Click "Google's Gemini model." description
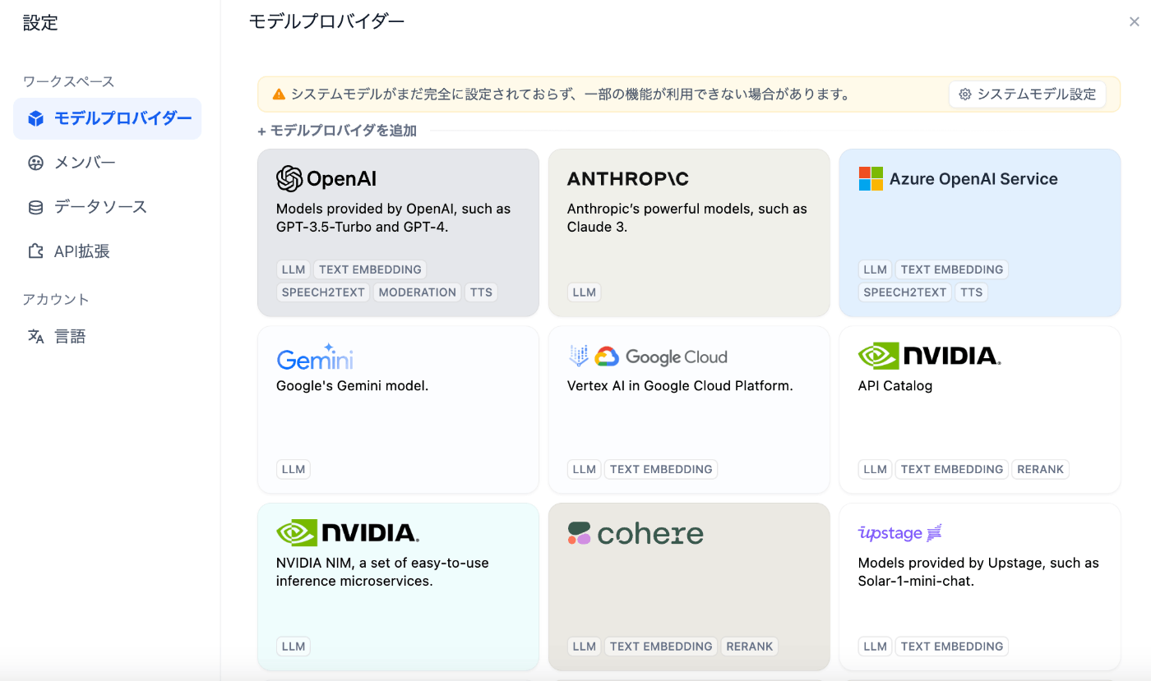The width and height of the screenshot is (1151, 681). click(x=353, y=385)
